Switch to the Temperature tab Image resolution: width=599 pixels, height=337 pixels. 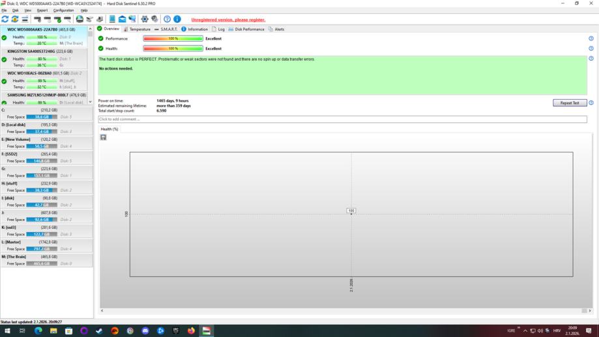click(x=137, y=29)
